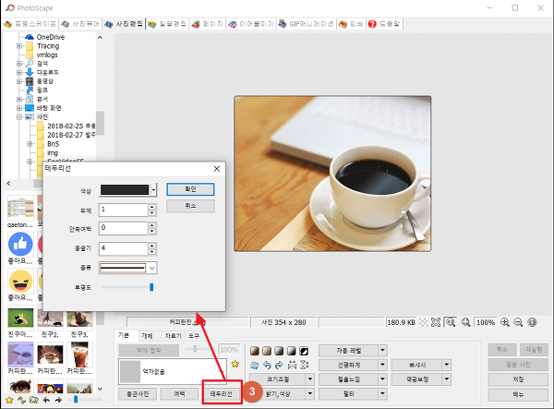
Task: Expand the Tracing folder node
Action: pos(19,46)
